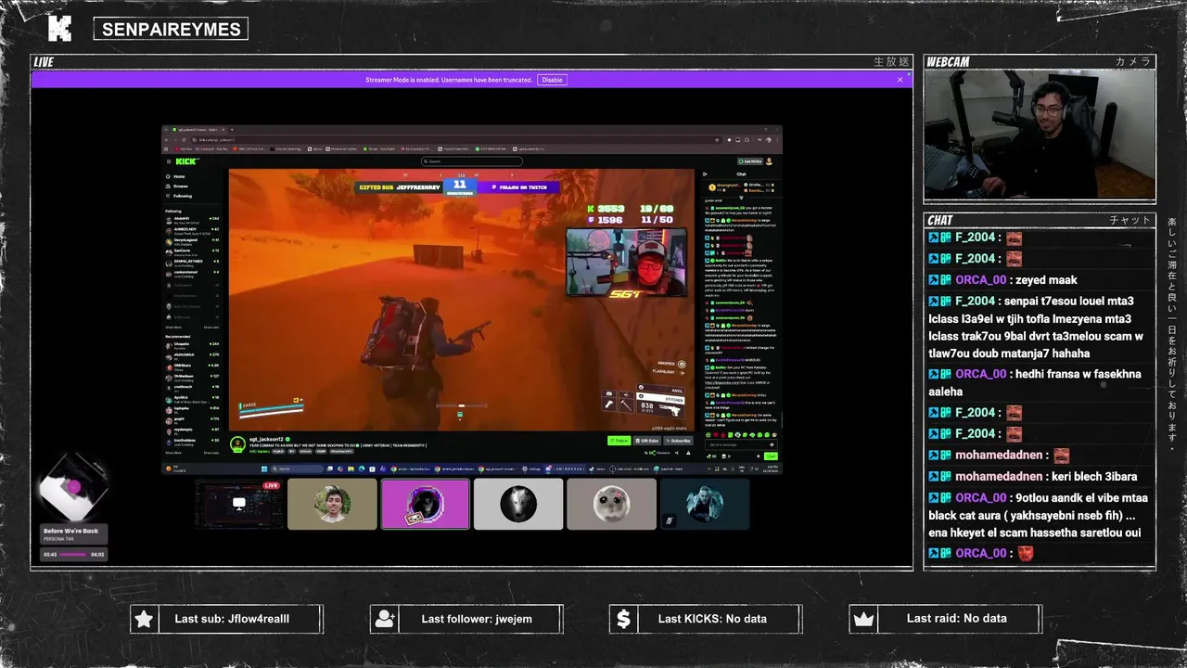1187x668 pixels.
Task: Open AHMEDLNDY channel in Following list
Action: pos(193,231)
